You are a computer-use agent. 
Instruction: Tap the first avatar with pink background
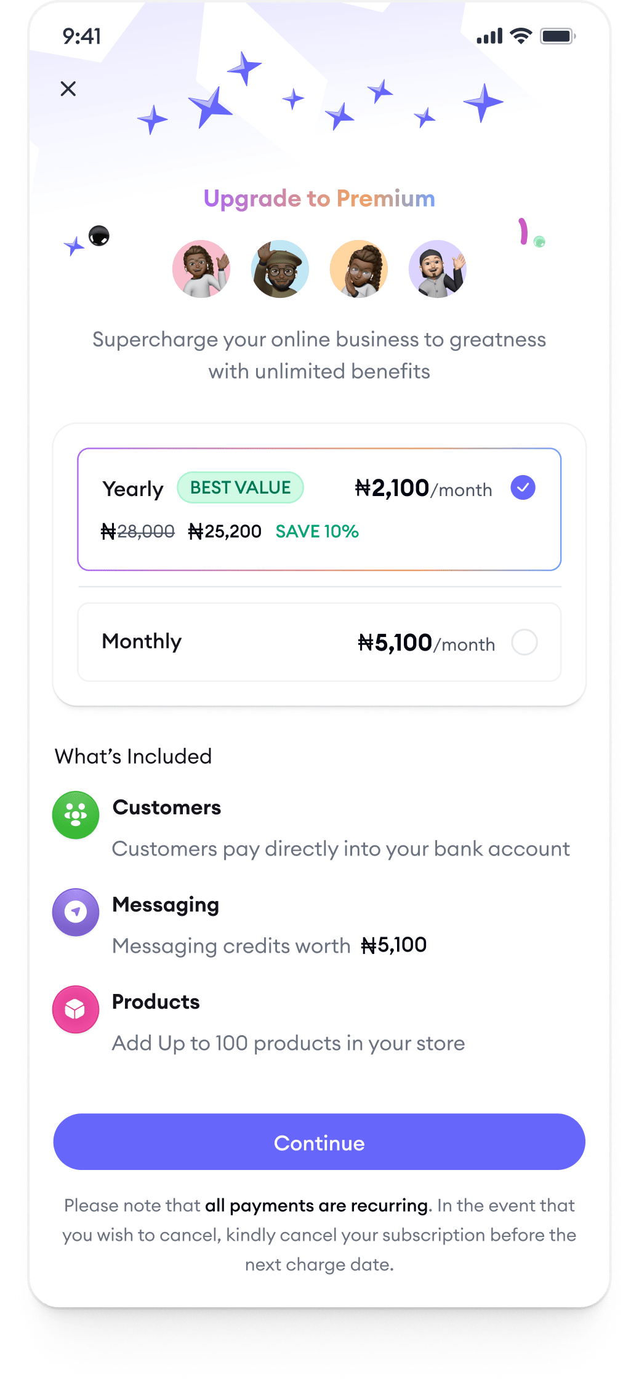(x=201, y=269)
